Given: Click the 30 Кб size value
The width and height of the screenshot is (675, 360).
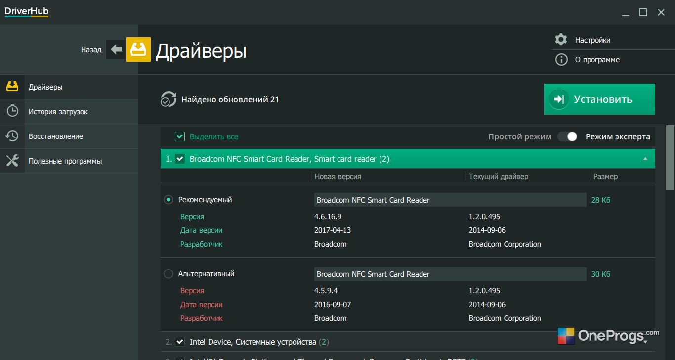Looking at the screenshot, I should coord(601,274).
